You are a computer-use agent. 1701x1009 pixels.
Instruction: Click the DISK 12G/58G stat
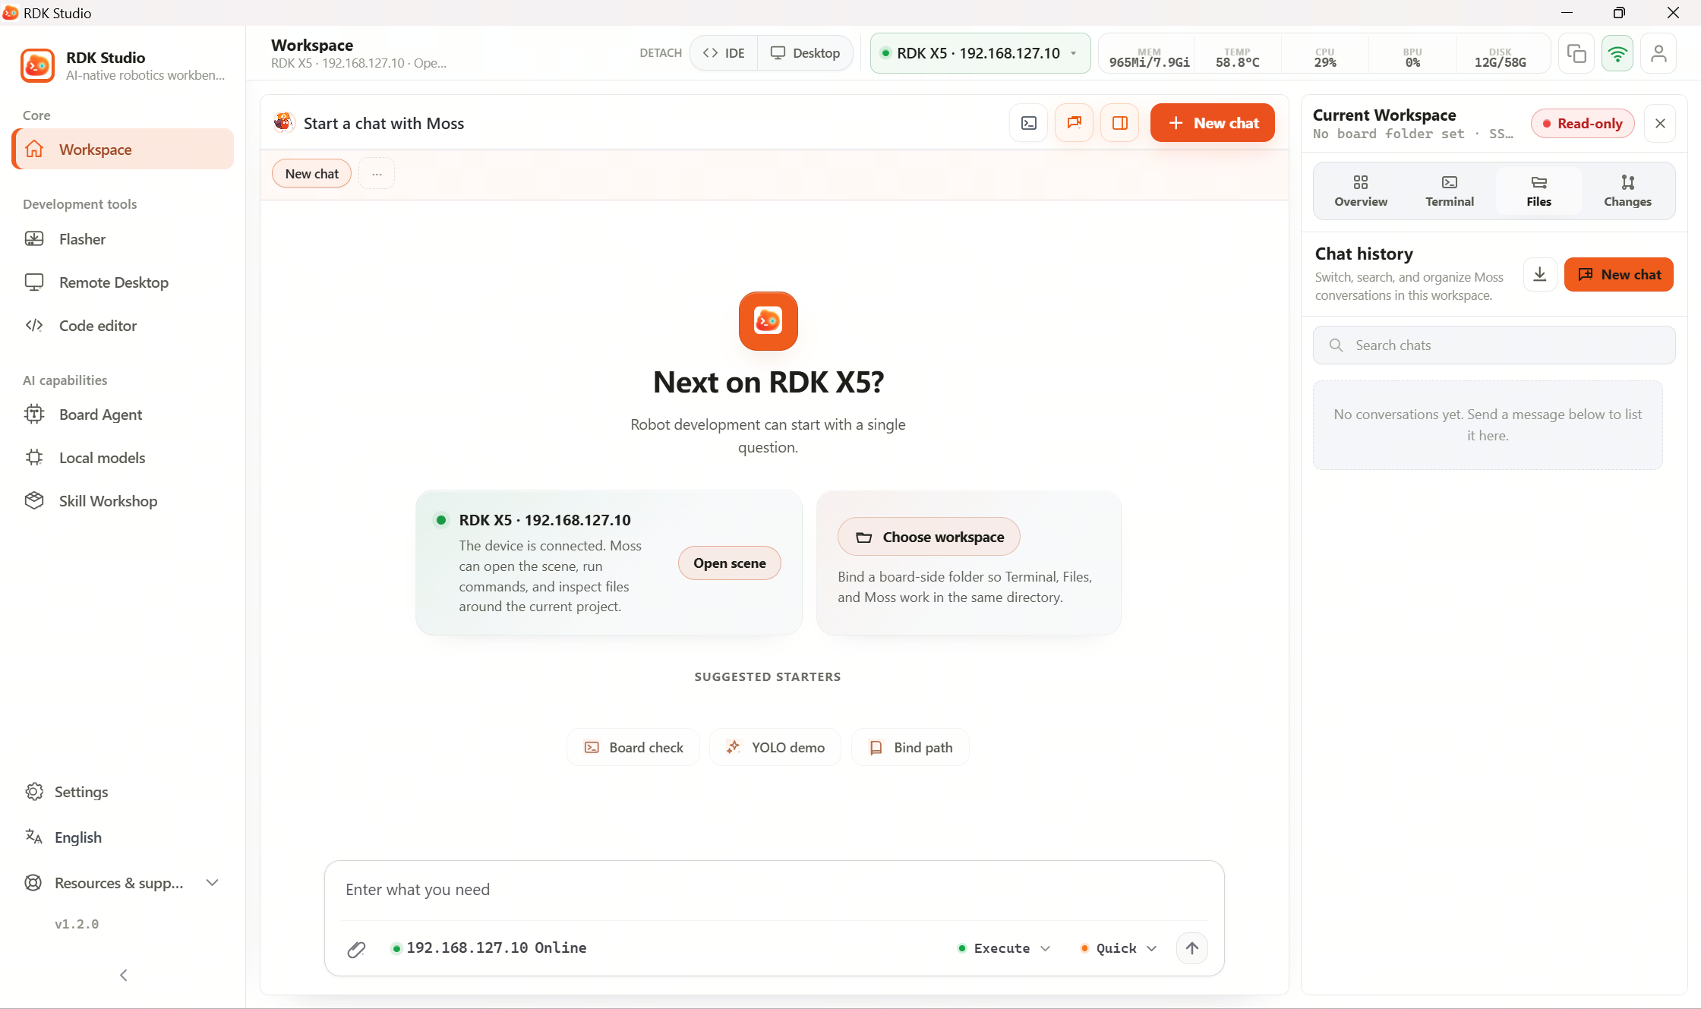click(1501, 58)
